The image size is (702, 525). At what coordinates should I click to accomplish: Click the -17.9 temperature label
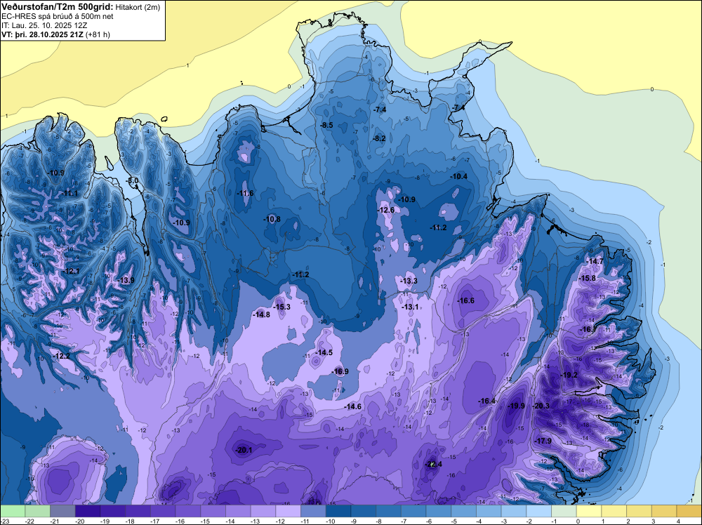pos(543,441)
